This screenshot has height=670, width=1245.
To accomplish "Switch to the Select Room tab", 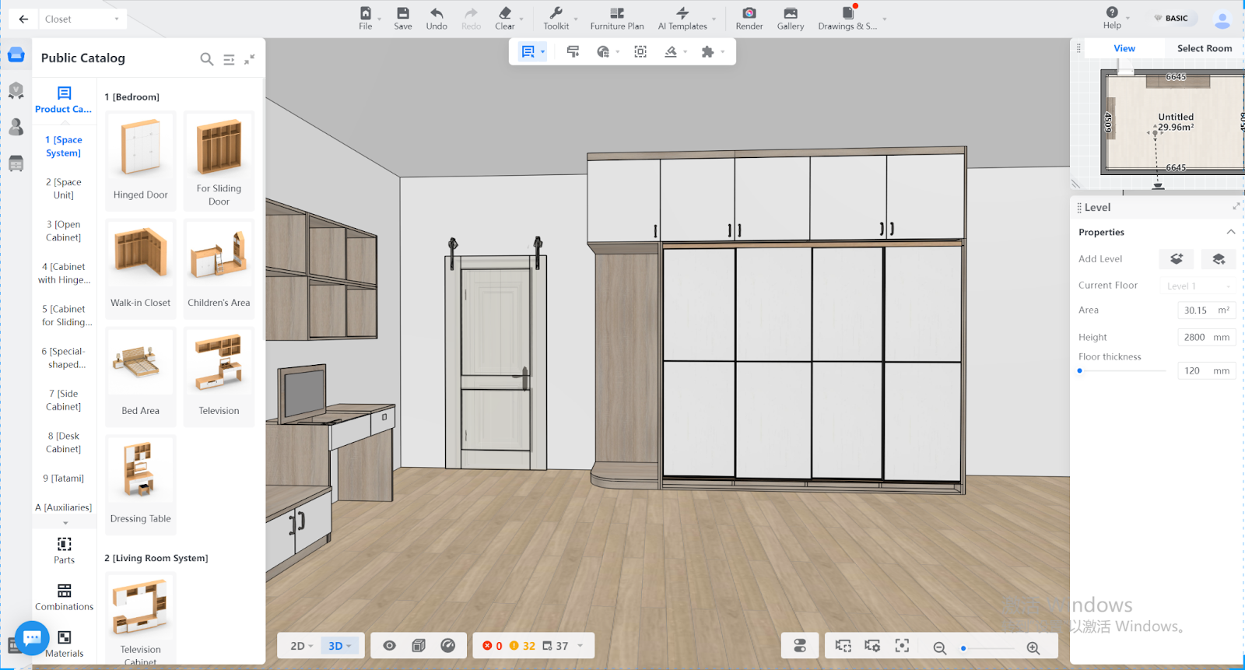I will 1204,48.
